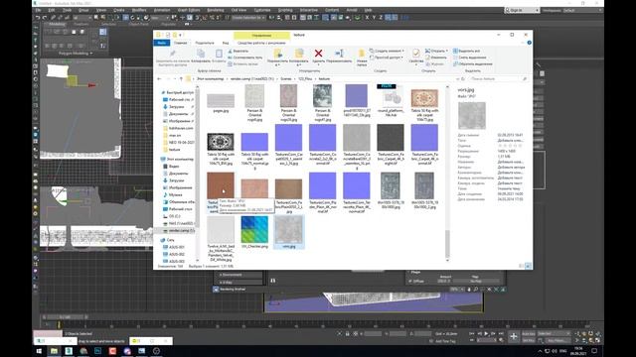Screen dimensions: 636x357
Task: Open the Modifiers menu in 3ds Max
Action: point(139,10)
